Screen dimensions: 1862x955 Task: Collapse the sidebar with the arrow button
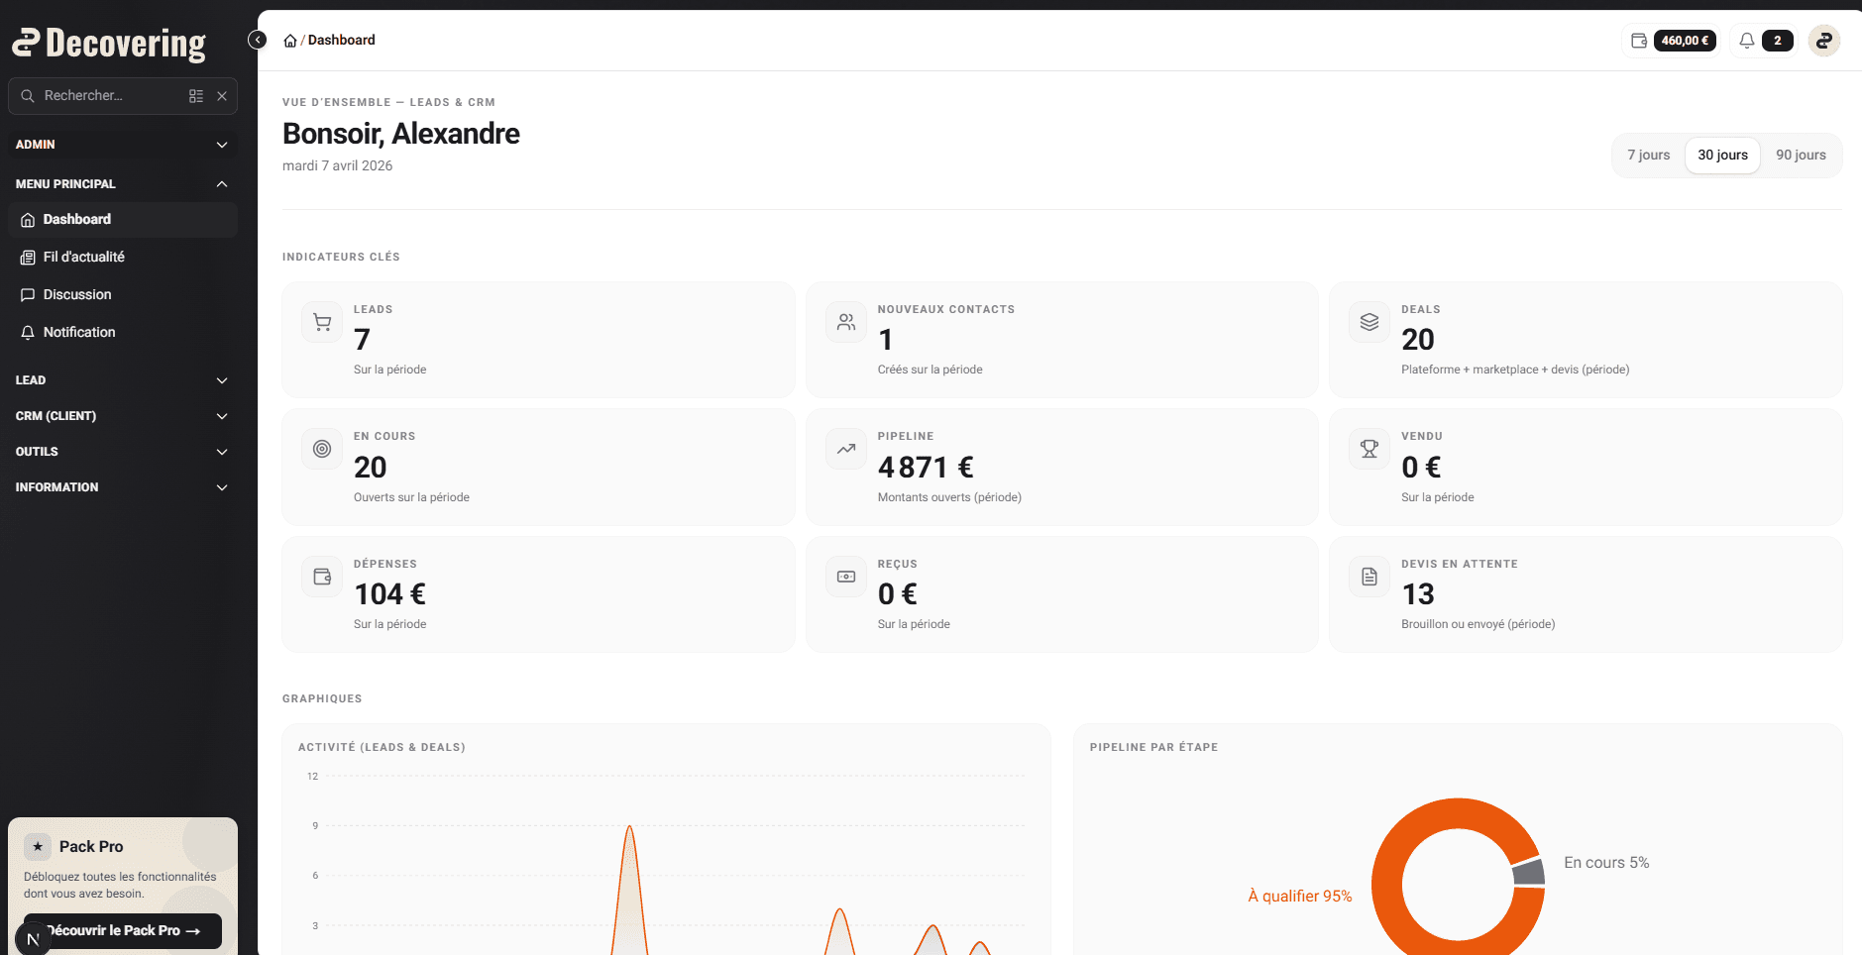click(x=257, y=40)
